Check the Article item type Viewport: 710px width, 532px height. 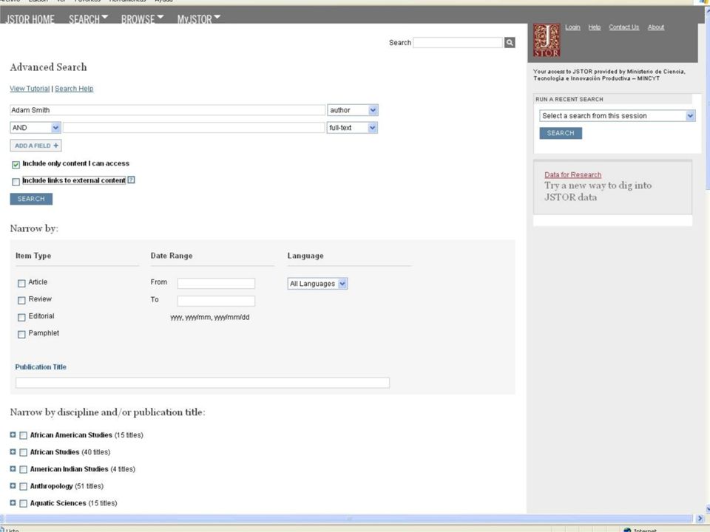pos(21,283)
